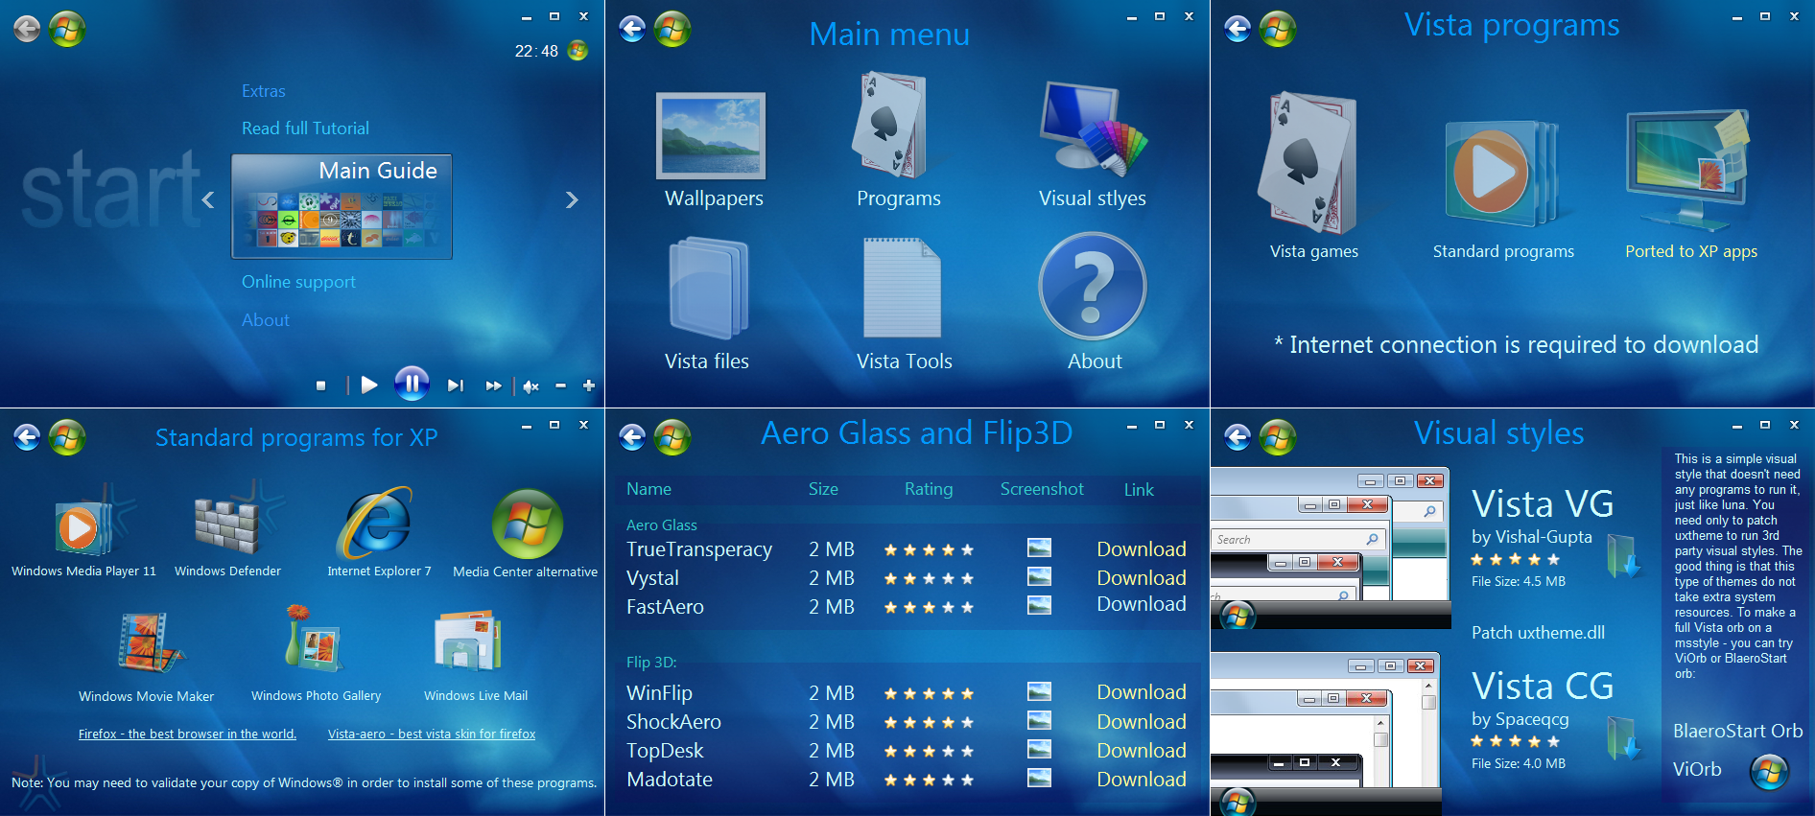This screenshot has height=816, width=1815.
Task: Open Firefox best browser link
Action: 187,734
